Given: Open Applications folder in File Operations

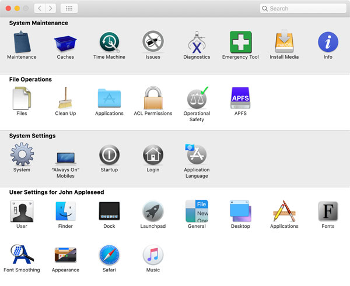Looking at the screenshot, I should (110, 98).
